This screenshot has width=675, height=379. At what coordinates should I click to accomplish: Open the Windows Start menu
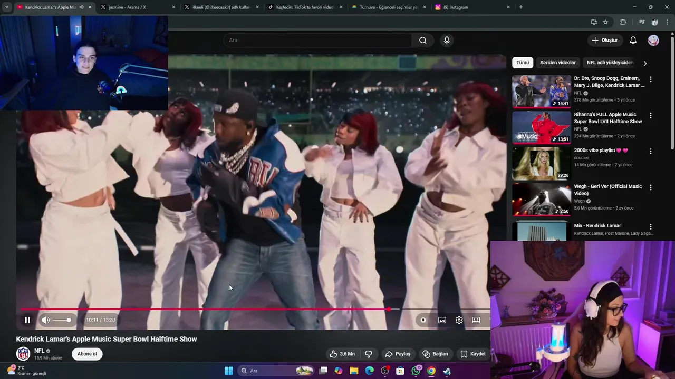coord(228,371)
